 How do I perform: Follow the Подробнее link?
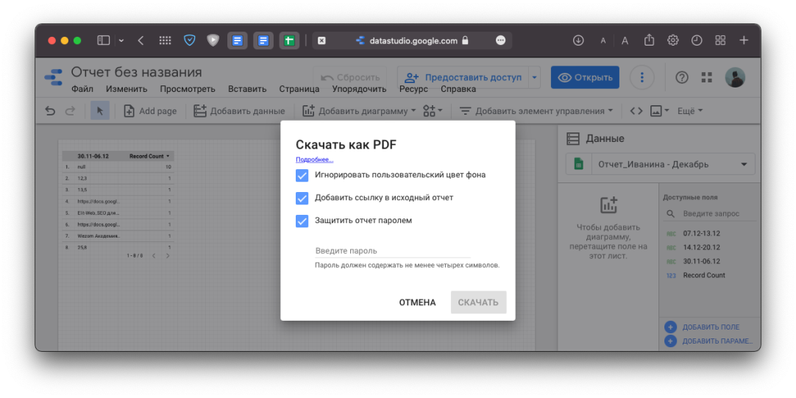(314, 160)
